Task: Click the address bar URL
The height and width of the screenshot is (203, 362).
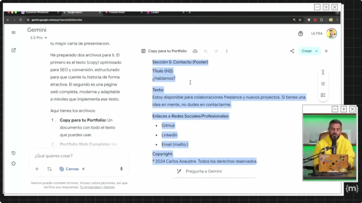Action: click(57, 20)
